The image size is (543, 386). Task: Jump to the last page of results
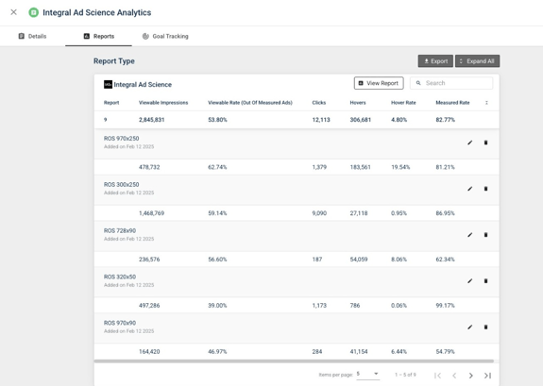pos(487,376)
